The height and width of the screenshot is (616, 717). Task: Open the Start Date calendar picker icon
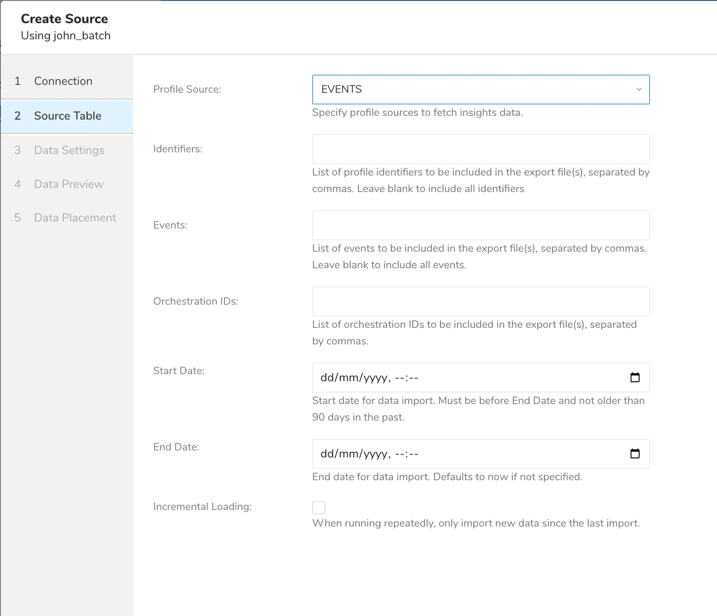pyautogui.click(x=635, y=378)
